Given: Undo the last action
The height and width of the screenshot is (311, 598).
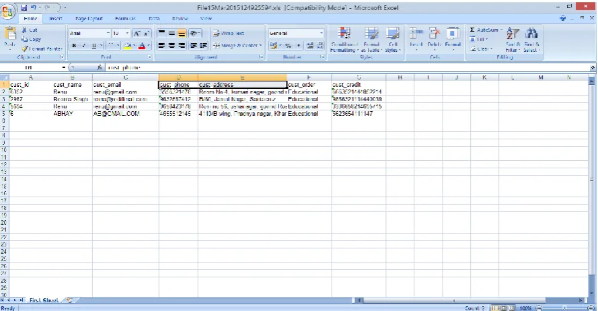Looking at the screenshot, I should [34, 7].
